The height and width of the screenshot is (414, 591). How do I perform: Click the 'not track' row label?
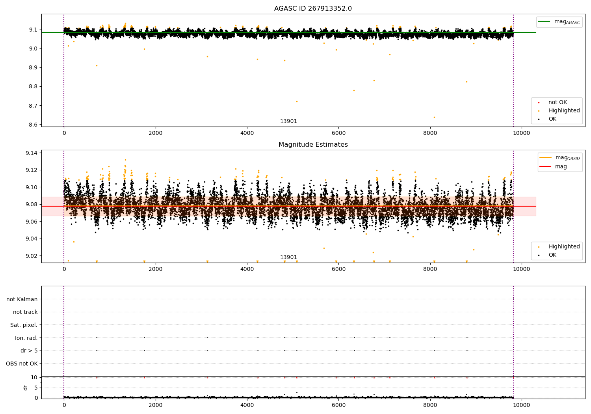pyautogui.click(x=25, y=312)
